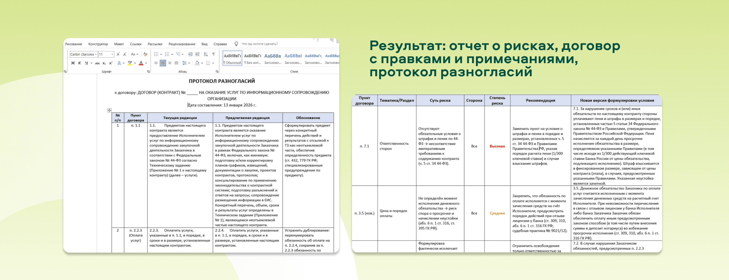Show paragraph marks pilcrow icon
Image resolution: width=729 pixels, height=280 pixels.
coord(214,54)
